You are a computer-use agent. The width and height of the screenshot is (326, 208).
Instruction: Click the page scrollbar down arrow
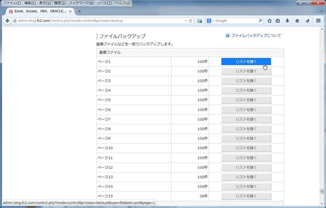coord(322,204)
